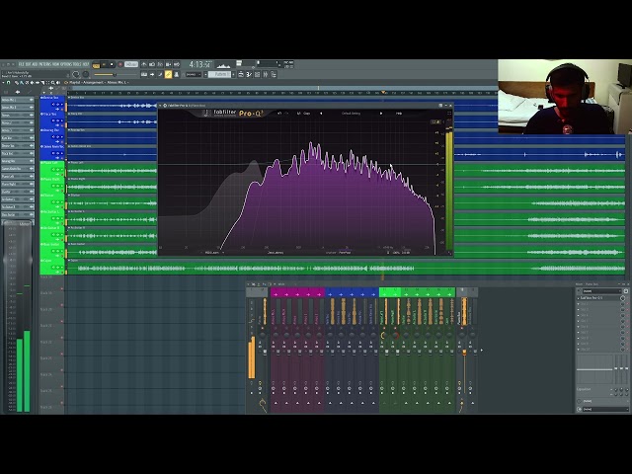This screenshot has height=474, width=632.
Task: Open the browser view icon
Action: point(274,75)
